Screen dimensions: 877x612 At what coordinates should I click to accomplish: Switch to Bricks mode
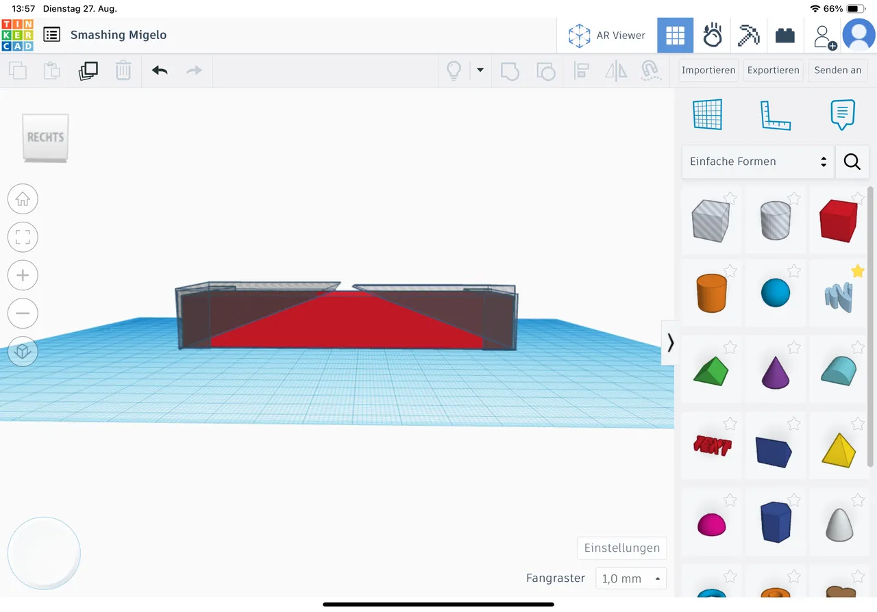point(785,36)
